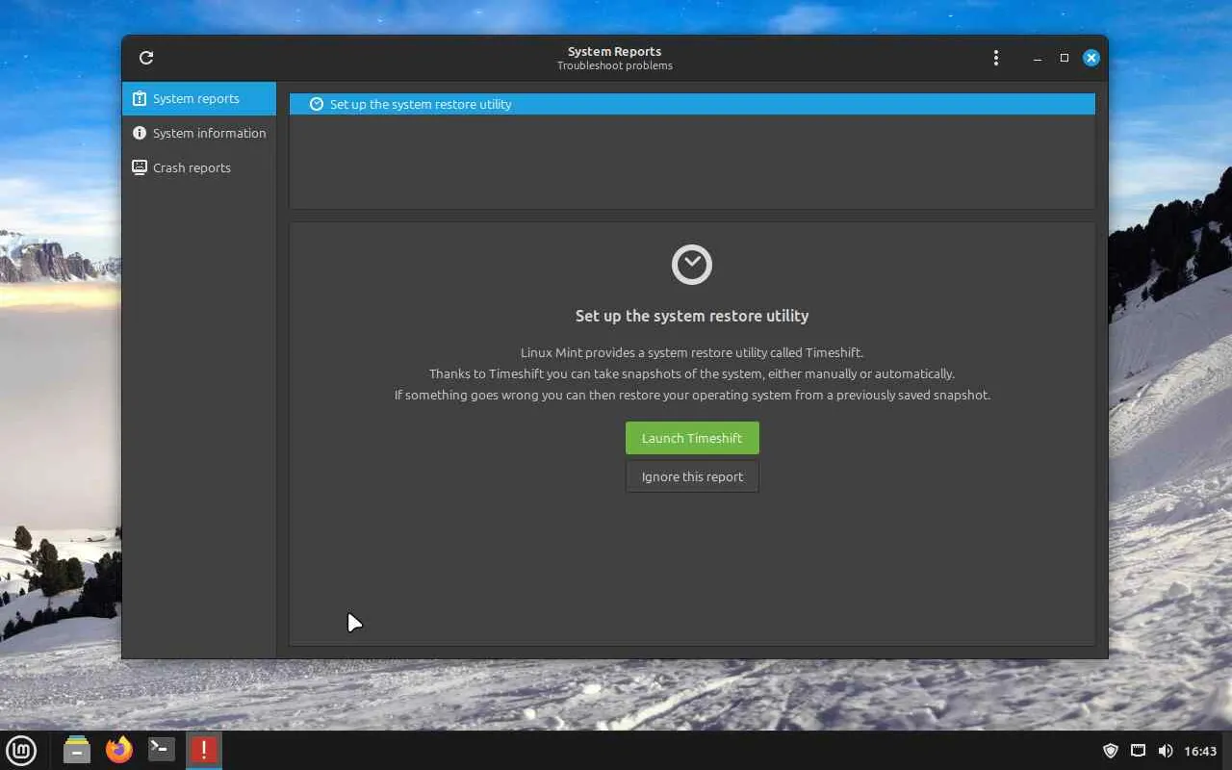Click the 'Troubleshoot problems' subtitle
Screen dimensions: 1232x770
615,65
